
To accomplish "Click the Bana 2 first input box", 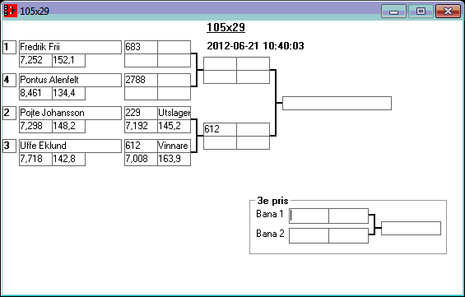I will (309, 235).
